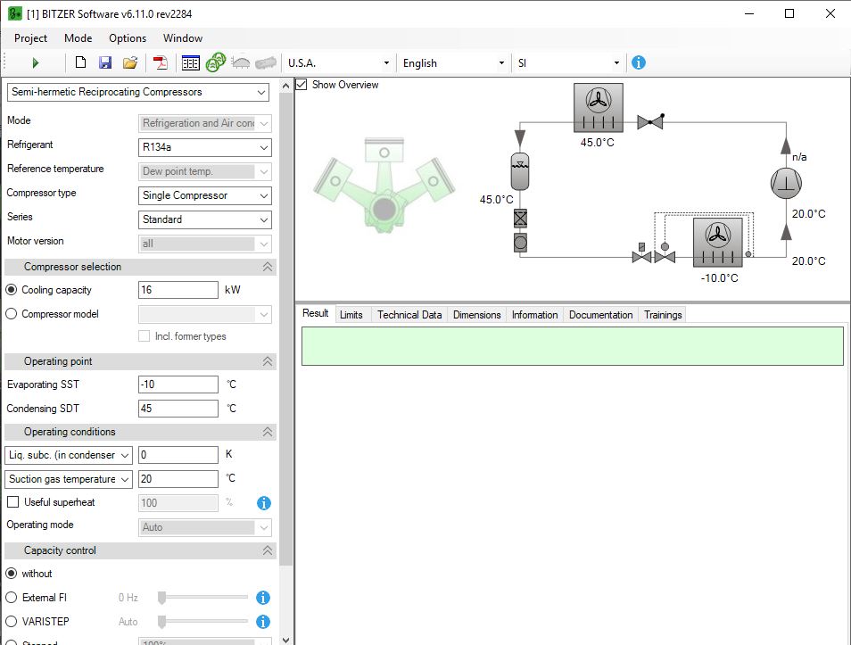The image size is (851, 645).
Task: Choose the 'without' capacity control option
Action: [12, 574]
